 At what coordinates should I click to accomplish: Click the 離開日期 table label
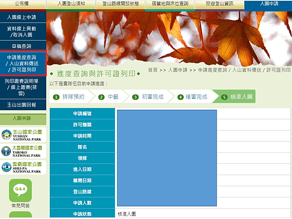pos(82,180)
